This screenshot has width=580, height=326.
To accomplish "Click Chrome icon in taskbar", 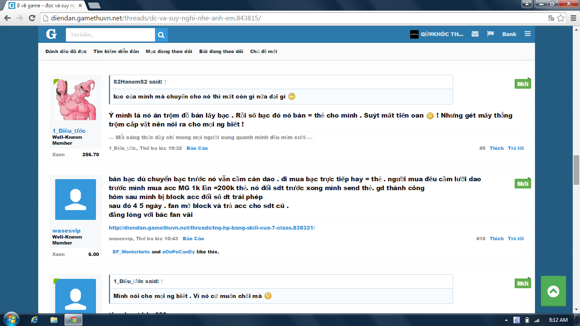I will point(73,320).
